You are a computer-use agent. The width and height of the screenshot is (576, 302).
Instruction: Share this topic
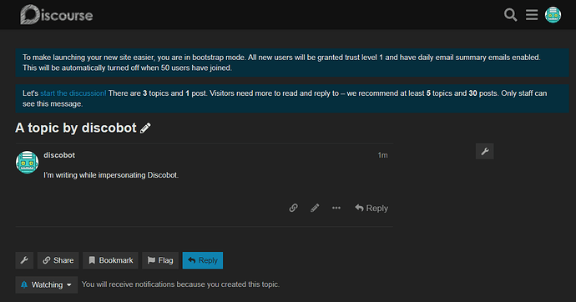(x=58, y=260)
